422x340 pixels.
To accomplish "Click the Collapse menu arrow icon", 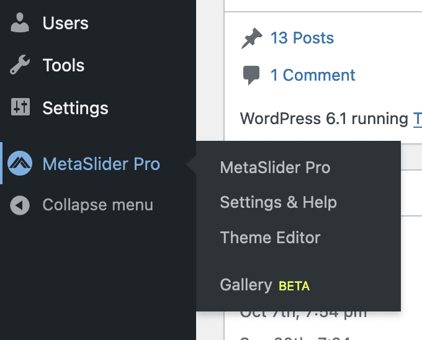I will tap(20, 205).
